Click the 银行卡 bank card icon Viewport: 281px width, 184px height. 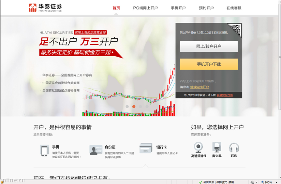[146, 148]
